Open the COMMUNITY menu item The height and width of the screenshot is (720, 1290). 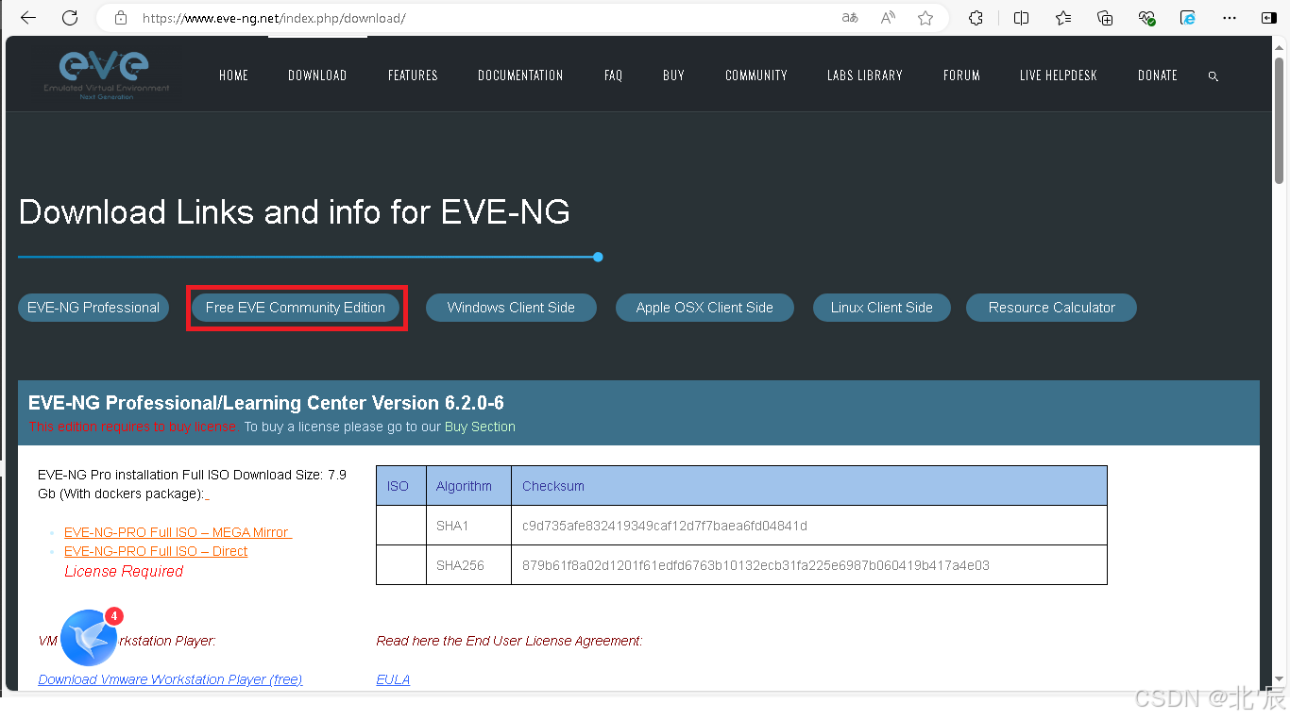pyautogui.click(x=756, y=75)
